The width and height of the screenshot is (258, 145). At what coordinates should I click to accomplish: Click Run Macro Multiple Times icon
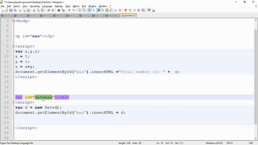point(139,10)
